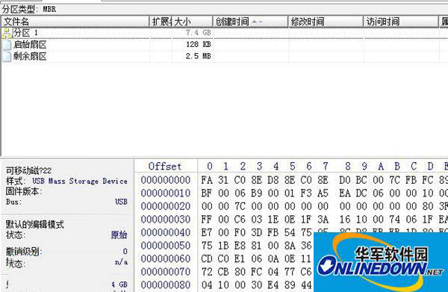
Task: Click the file icon beside 启始扇区
Action: tap(7, 45)
